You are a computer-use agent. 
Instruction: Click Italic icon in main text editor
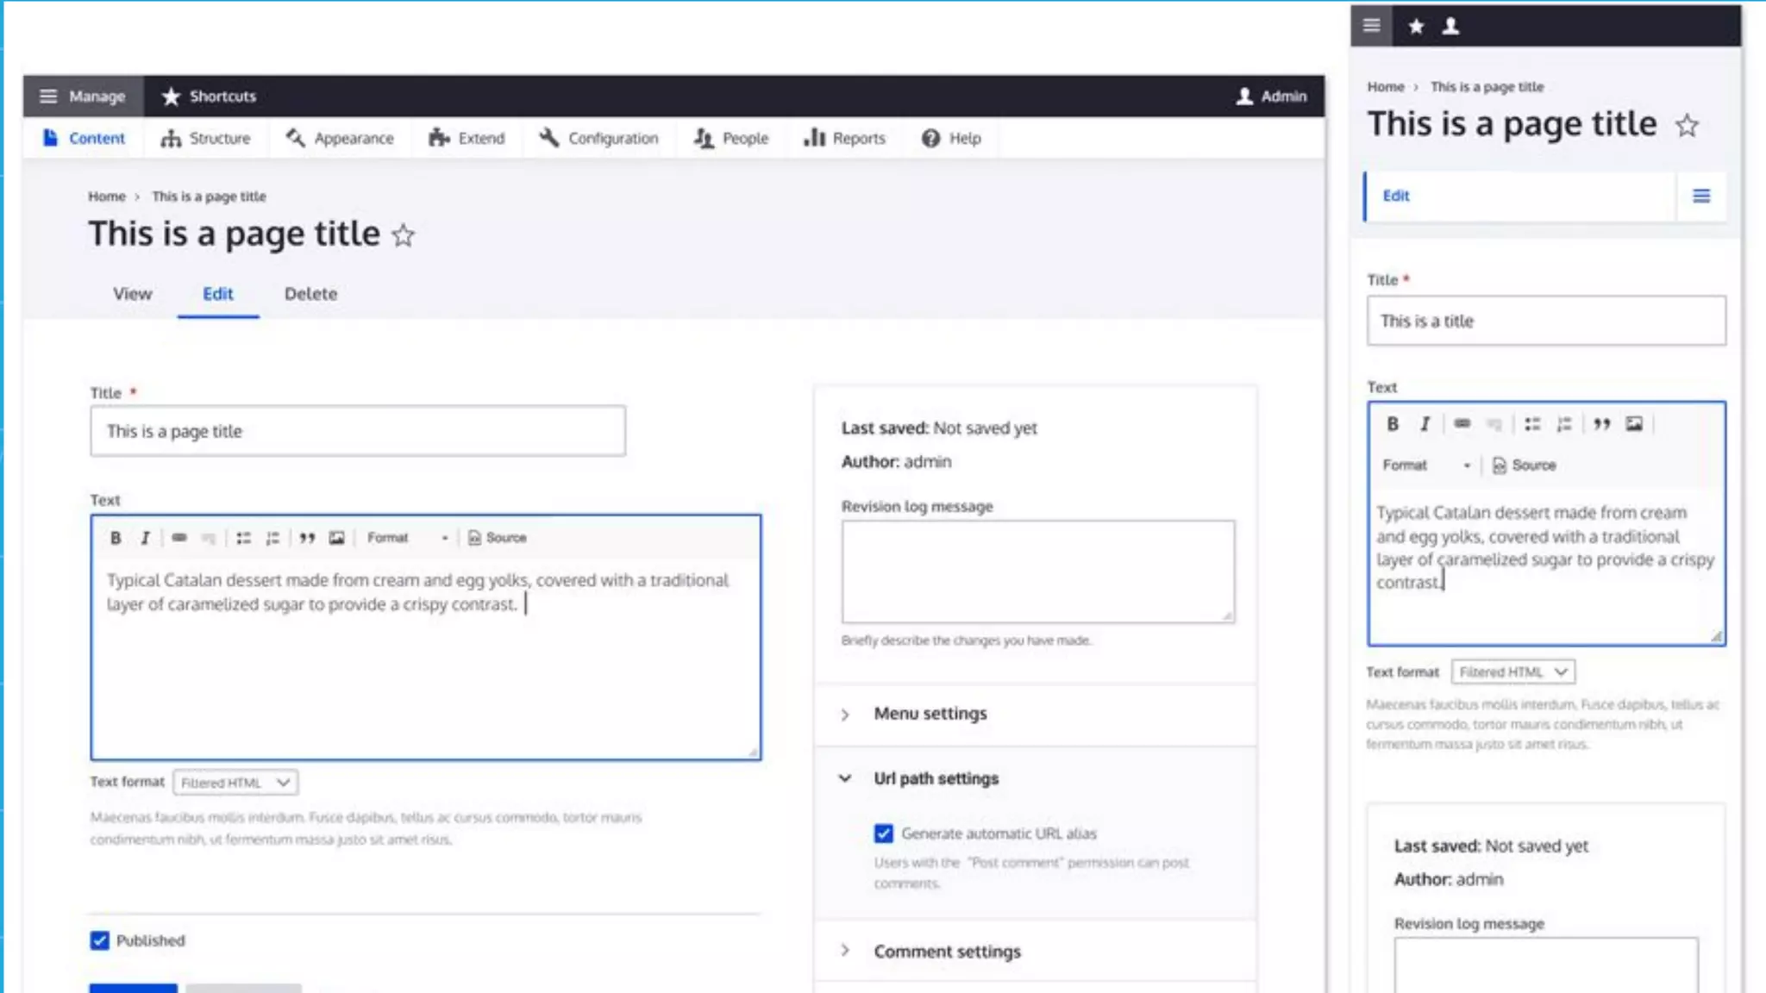pos(145,538)
